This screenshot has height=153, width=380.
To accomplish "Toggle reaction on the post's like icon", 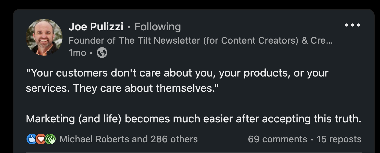I will [32, 139].
